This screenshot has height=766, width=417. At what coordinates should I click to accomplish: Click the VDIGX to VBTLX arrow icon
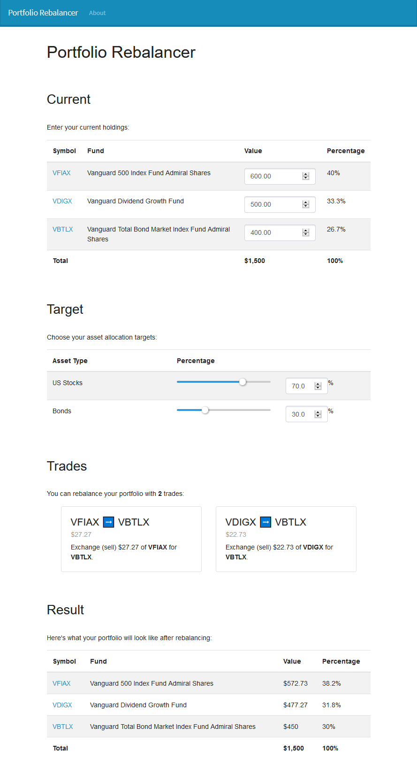[x=265, y=522]
